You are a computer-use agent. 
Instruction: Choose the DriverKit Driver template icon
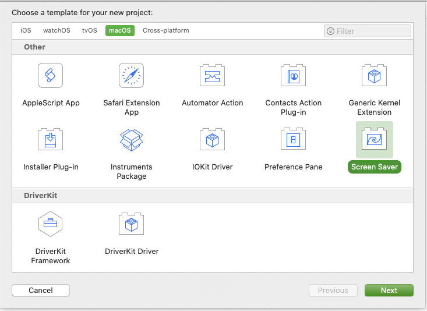[131, 224]
